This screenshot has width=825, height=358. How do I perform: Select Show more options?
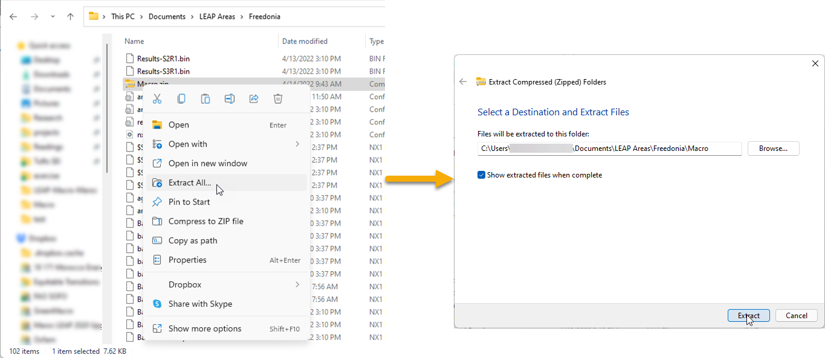(204, 329)
